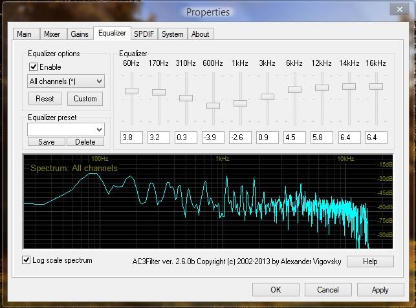Select the System tab
416x308 pixels.
tap(173, 34)
